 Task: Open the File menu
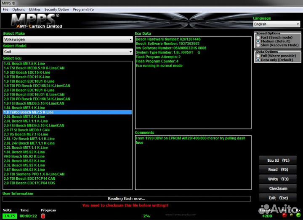[5, 10]
